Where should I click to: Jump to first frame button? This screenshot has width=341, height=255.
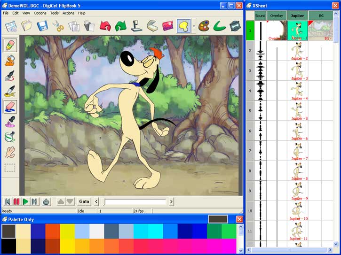(8, 202)
